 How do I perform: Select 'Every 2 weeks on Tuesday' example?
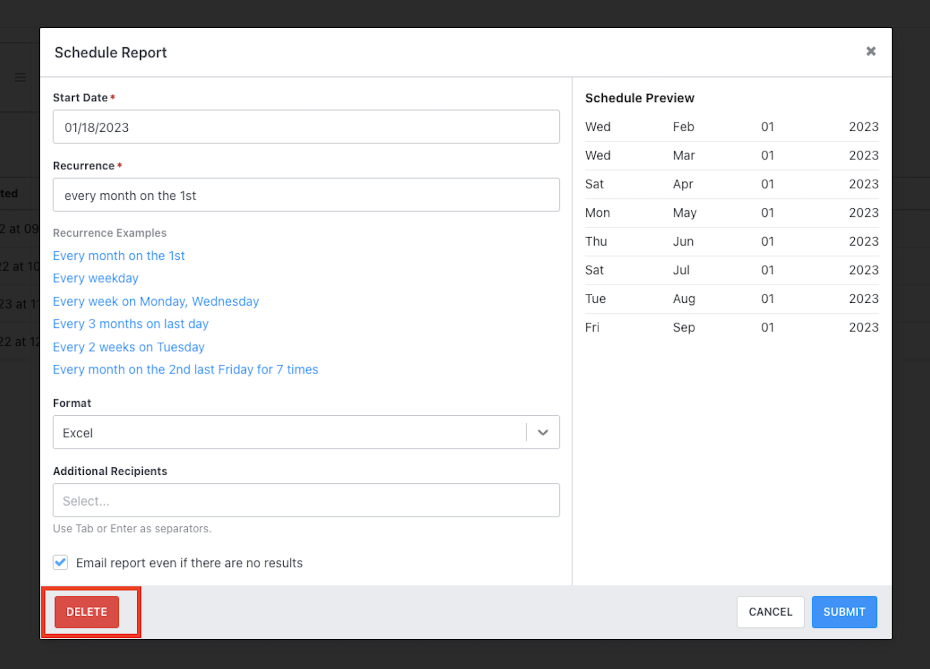coord(128,347)
